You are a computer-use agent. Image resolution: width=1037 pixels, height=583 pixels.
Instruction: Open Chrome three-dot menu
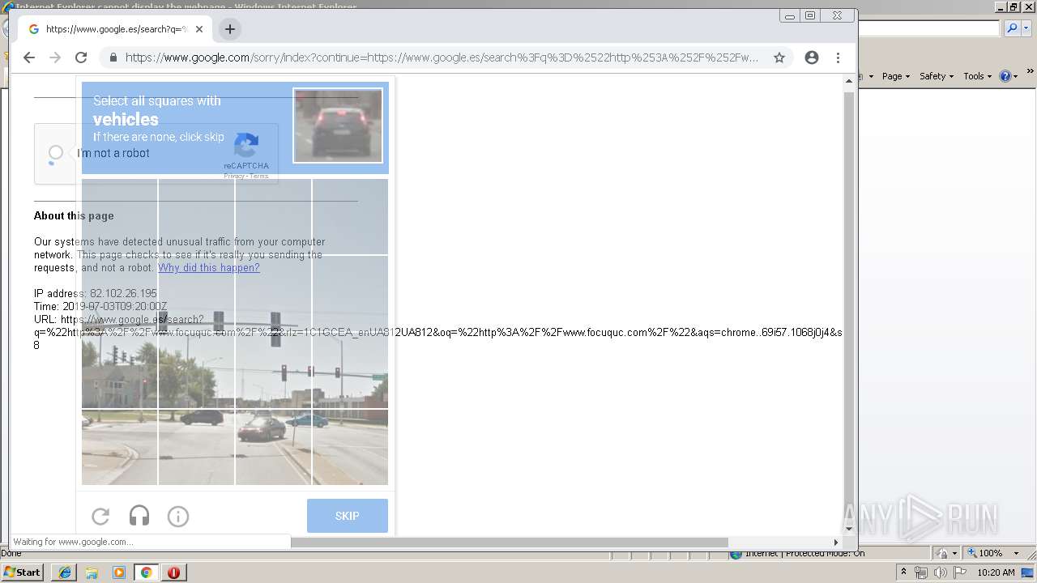click(838, 57)
